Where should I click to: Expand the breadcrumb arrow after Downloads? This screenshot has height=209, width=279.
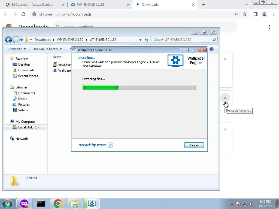54,40
